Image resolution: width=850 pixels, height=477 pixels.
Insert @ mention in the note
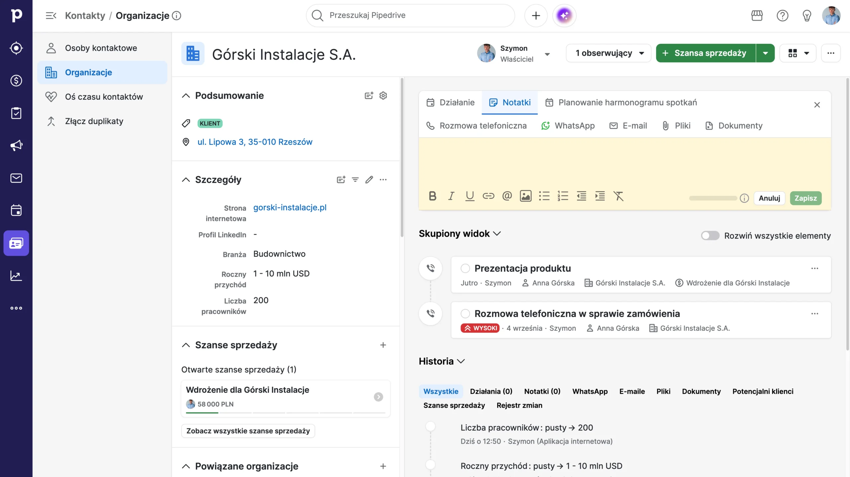pos(507,196)
